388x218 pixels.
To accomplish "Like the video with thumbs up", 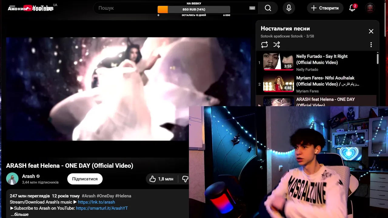I will click(161, 179).
